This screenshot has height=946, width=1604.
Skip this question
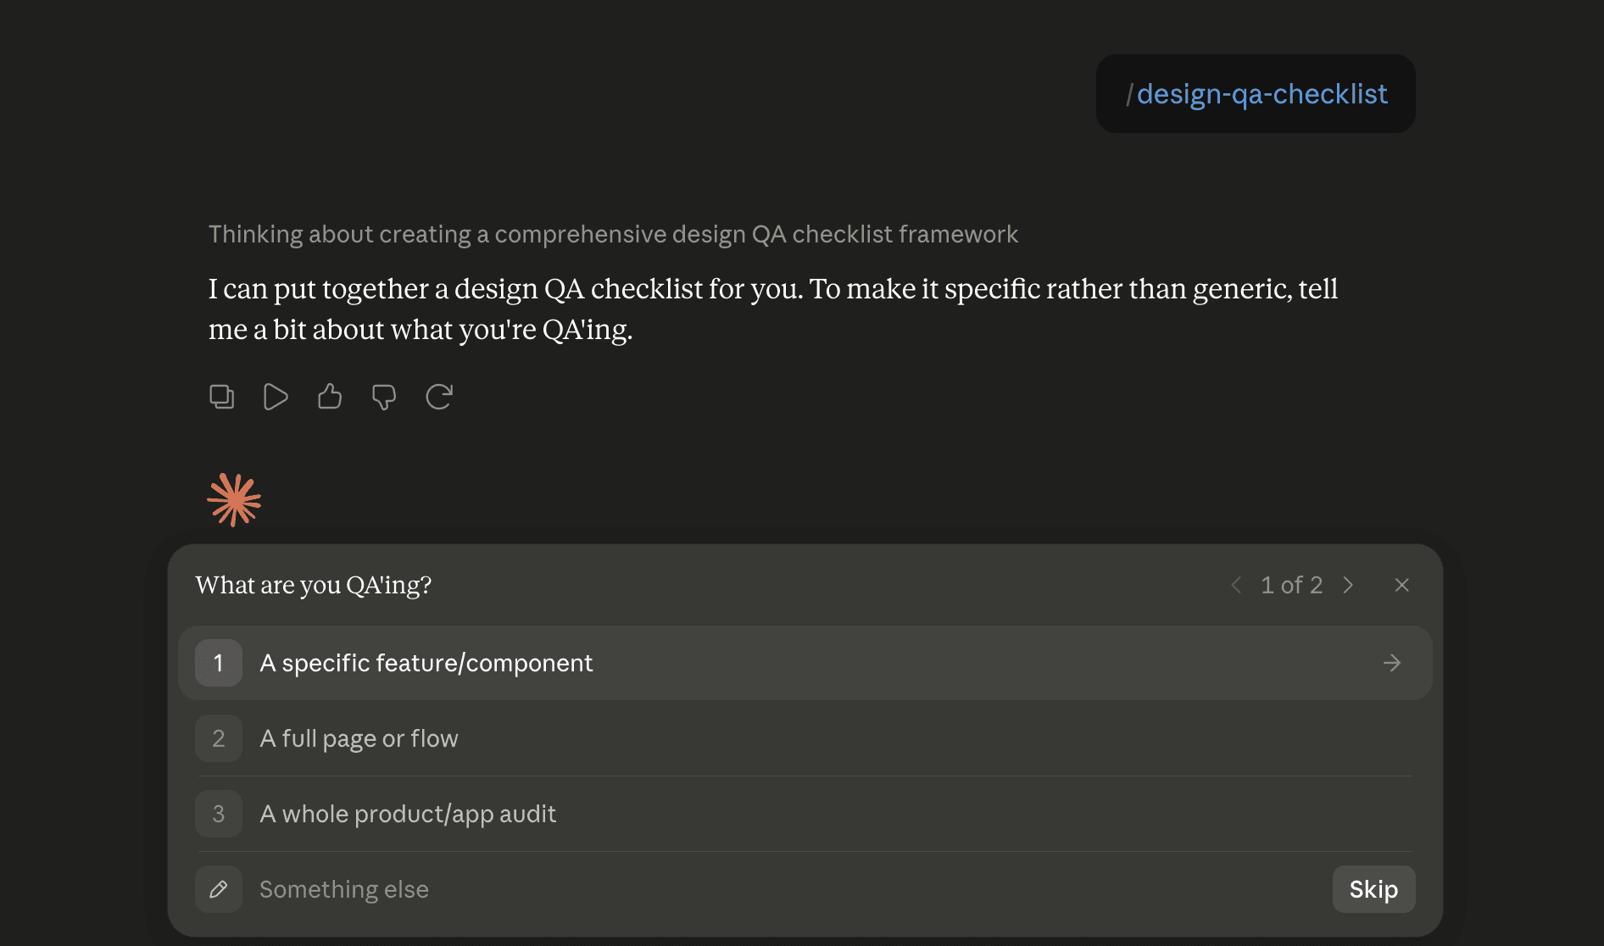pyautogui.click(x=1373, y=889)
